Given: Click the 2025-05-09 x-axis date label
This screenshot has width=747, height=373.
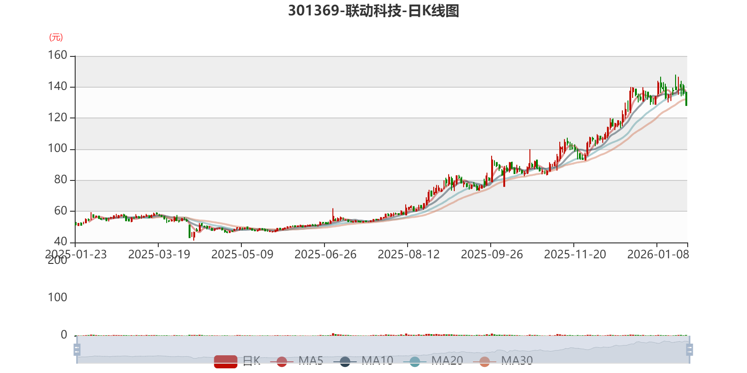Looking at the screenshot, I should (x=242, y=254).
